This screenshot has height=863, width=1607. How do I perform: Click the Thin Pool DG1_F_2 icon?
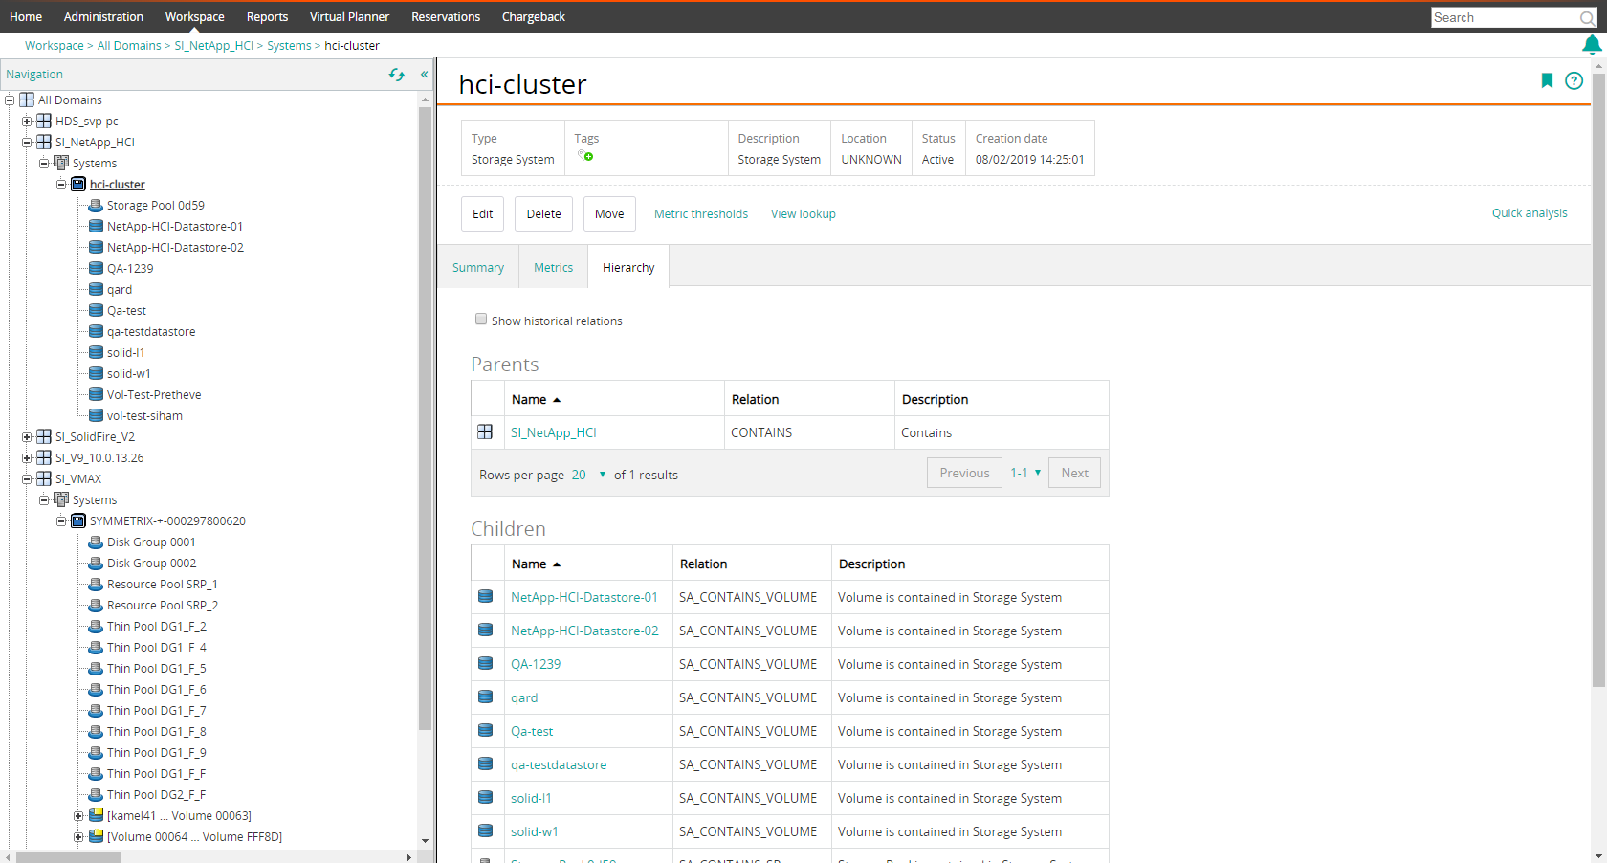point(96,626)
